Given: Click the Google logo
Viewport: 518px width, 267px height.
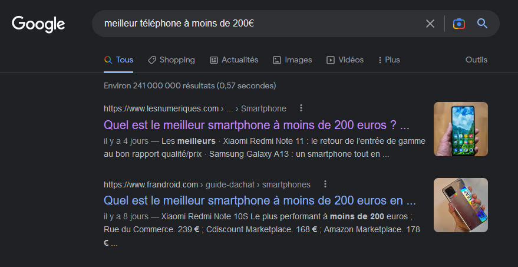Looking at the screenshot, I should 38,24.
